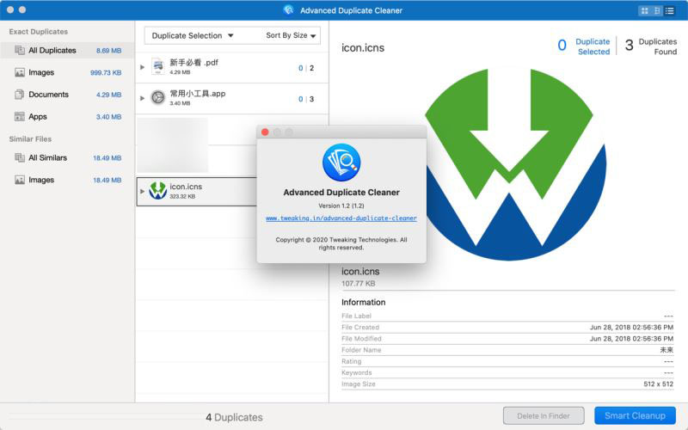Click the Images icon under Exact Duplicates
688x430 pixels.
[19, 72]
